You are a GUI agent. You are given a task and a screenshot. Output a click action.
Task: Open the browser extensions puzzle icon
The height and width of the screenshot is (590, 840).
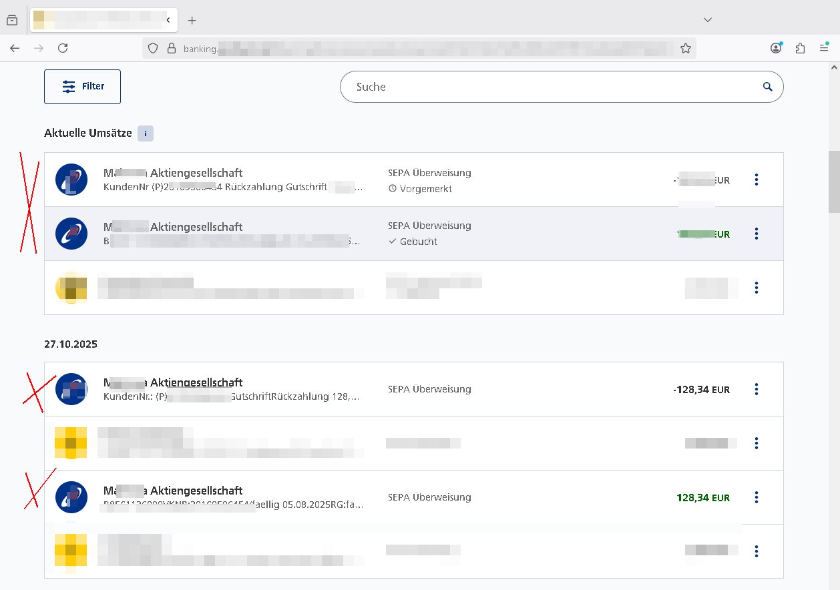click(800, 48)
